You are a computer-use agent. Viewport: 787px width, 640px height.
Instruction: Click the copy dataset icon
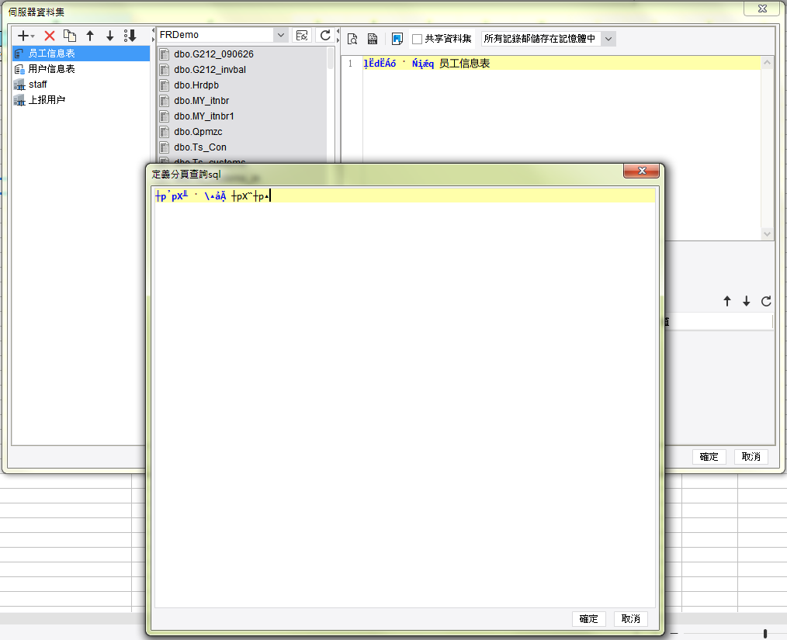point(70,36)
